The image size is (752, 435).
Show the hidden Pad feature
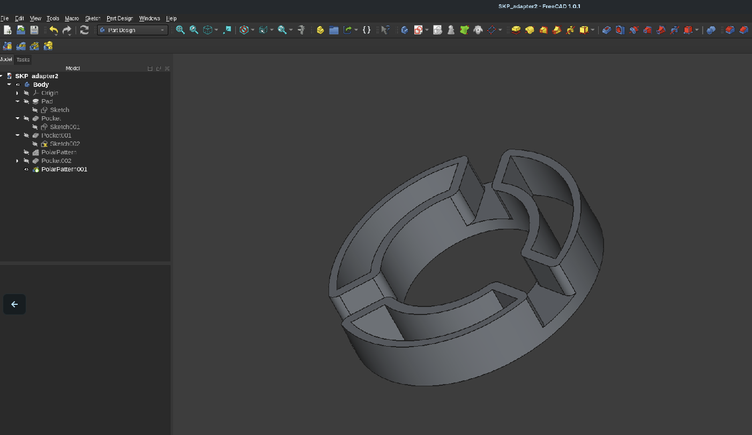tap(26, 101)
